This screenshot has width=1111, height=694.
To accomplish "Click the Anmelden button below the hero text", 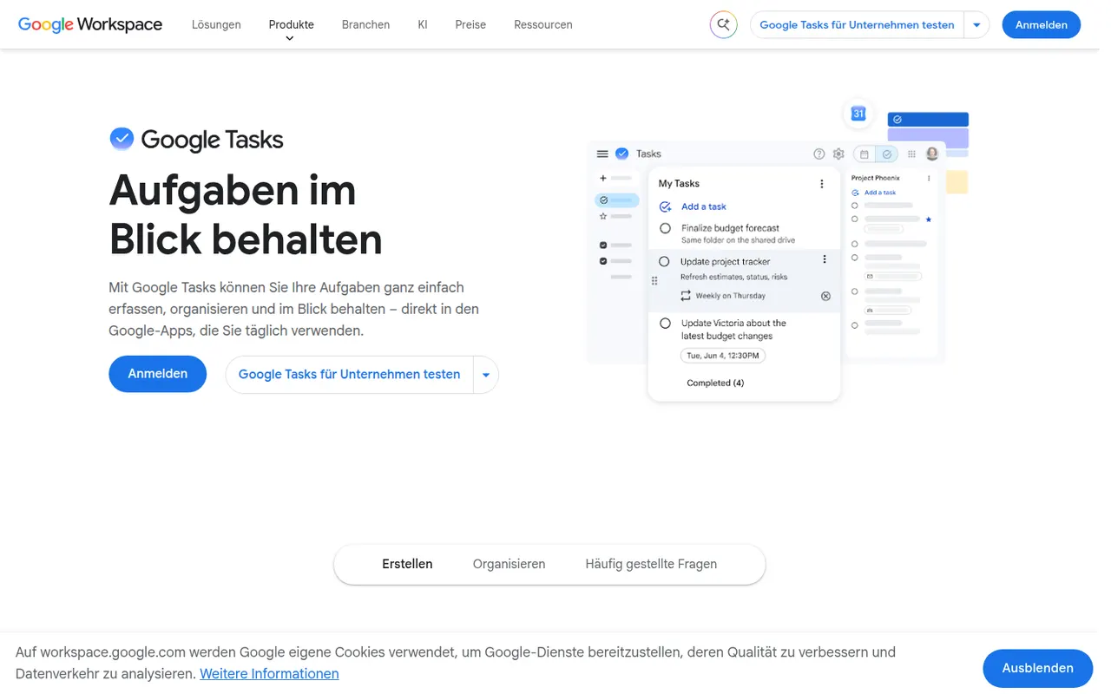I will click(x=158, y=374).
